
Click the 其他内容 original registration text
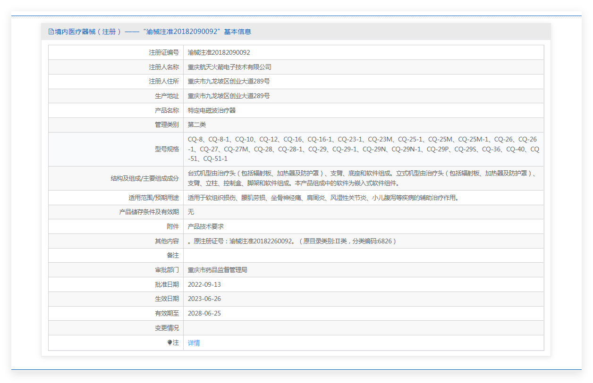pos(292,241)
